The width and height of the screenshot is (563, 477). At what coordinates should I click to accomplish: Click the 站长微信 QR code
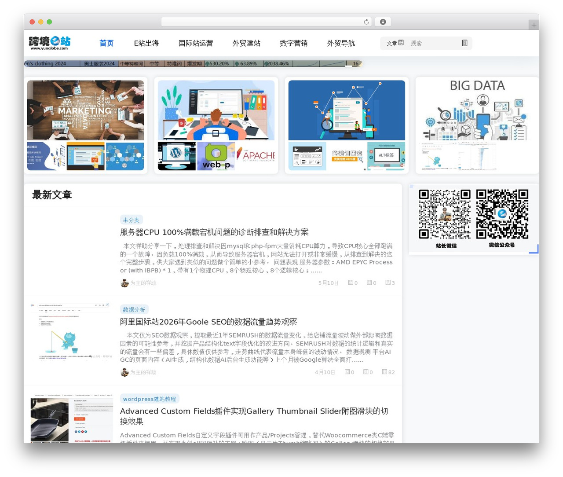tap(445, 215)
